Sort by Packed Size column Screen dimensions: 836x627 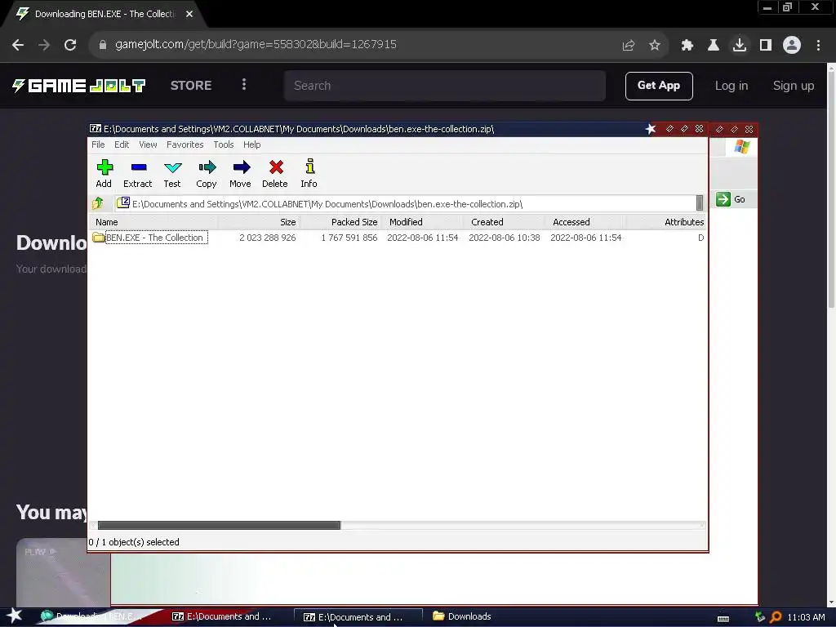(x=340, y=222)
